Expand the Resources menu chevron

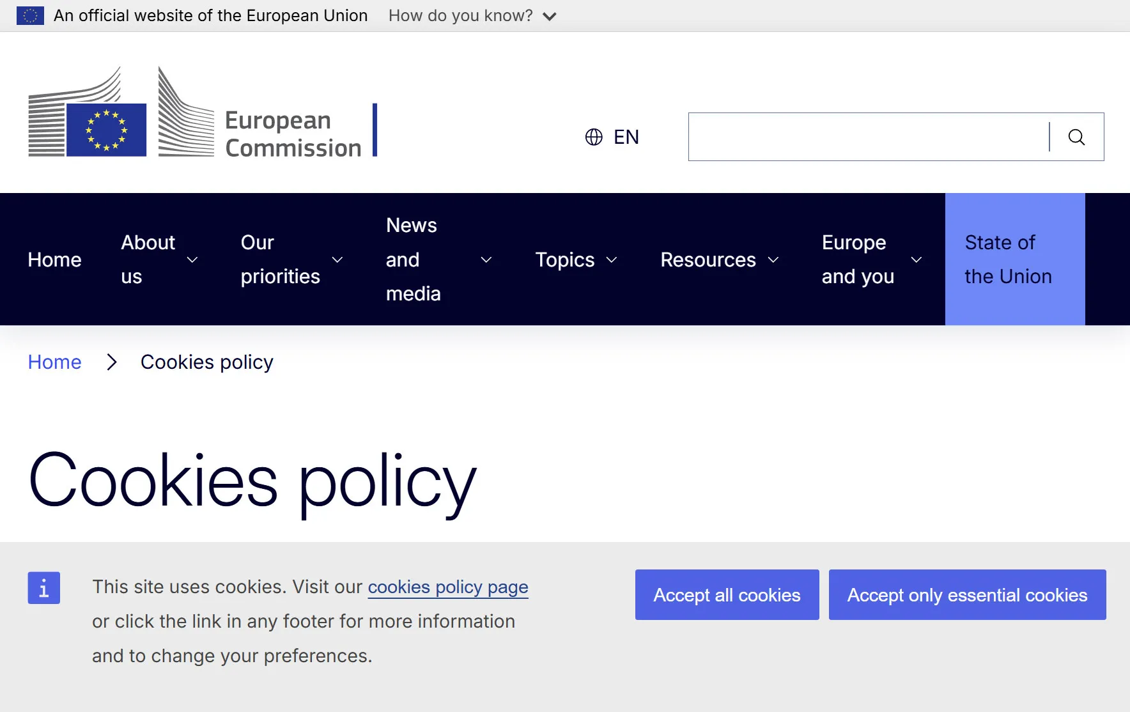coord(773,259)
